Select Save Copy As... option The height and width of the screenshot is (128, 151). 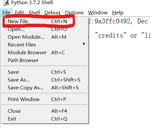(x=45, y=88)
